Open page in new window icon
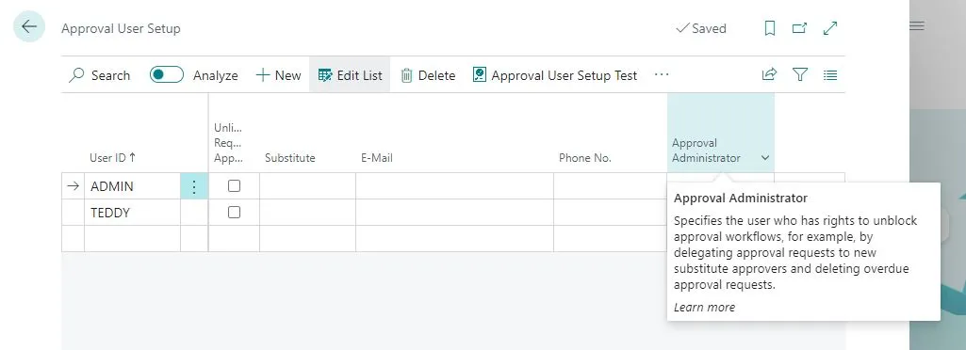The height and width of the screenshot is (350, 966). click(799, 28)
